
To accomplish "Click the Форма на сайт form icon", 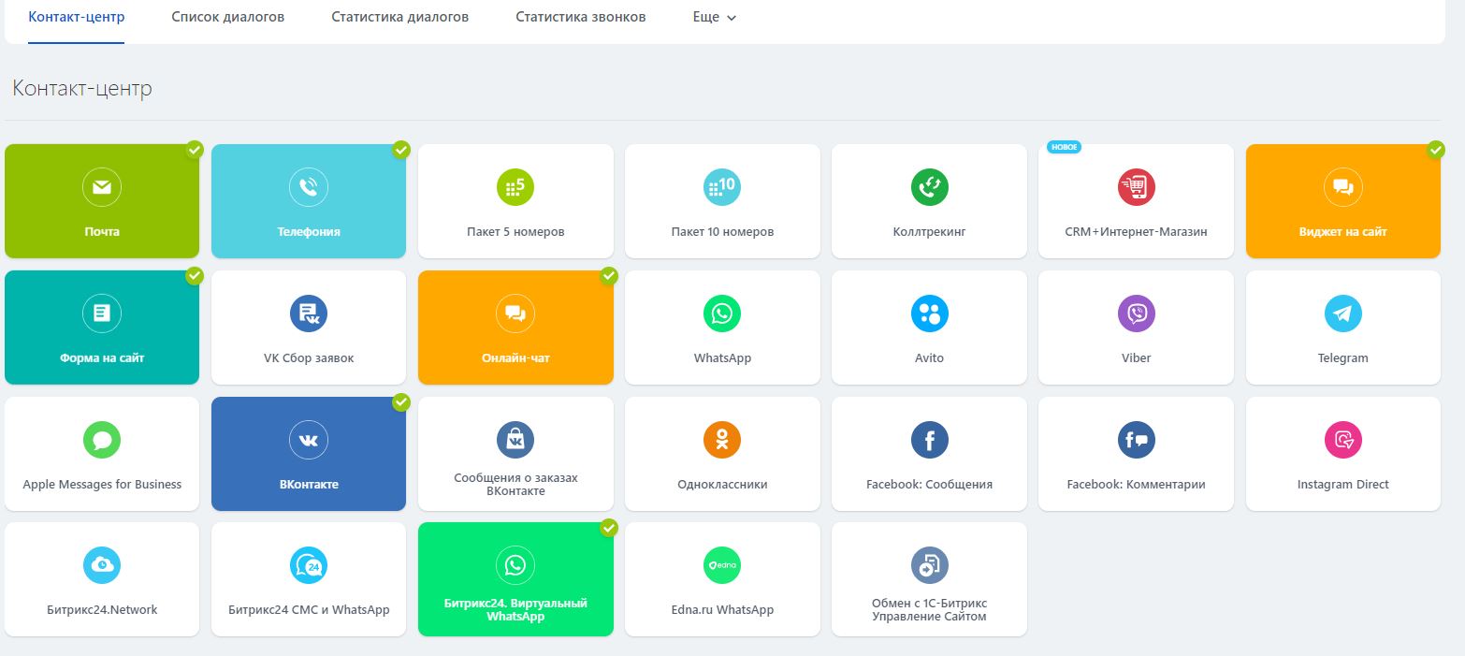I will 102,313.
